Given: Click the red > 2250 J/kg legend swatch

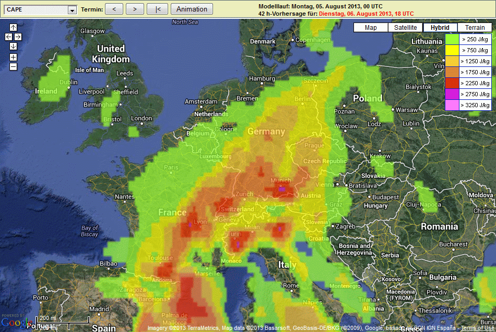Looking at the screenshot, I should (452, 83).
